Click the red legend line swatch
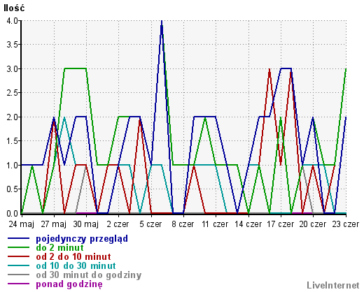This screenshot has height=292, width=364. pos(19,256)
